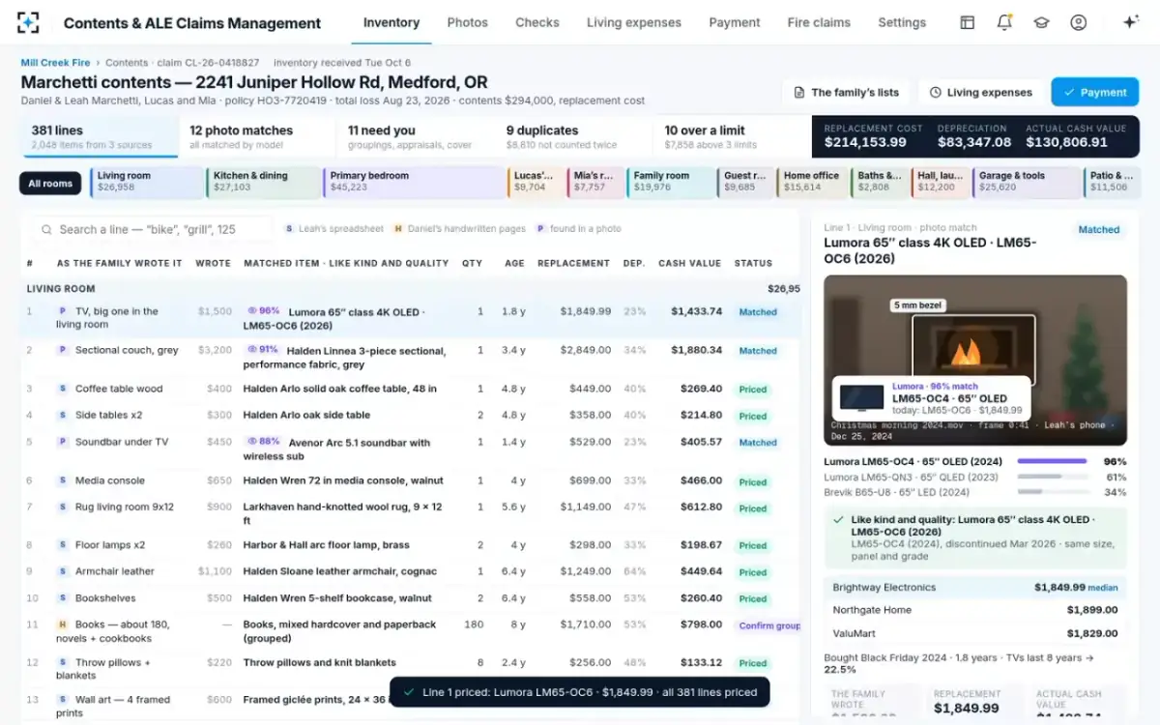
Task: Select the ValuMart $1,829.00 price row
Action: tap(975, 633)
